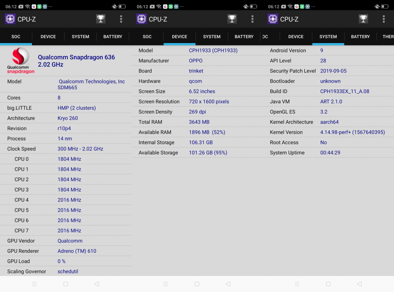
Task: Tap the 'aarch64' kernel architecture value
Action: pos(329,122)
